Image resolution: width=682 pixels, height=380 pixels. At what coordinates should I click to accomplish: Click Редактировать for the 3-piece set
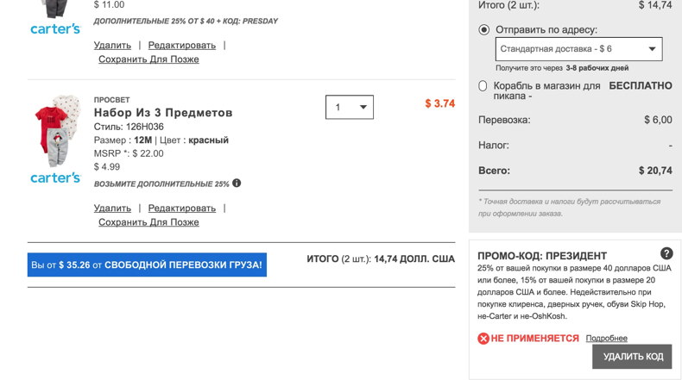182,208
